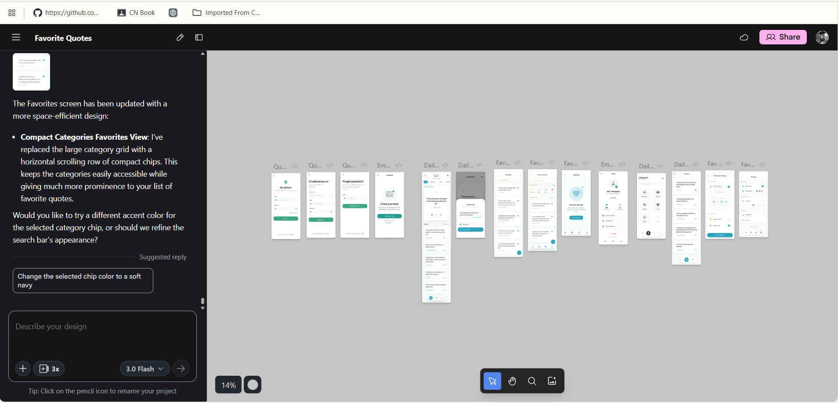Select the cursor pointer tool
The image size is (838, 403).
pos(492,381)
